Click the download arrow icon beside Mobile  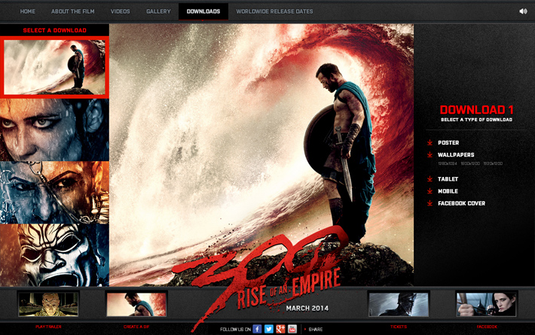[x=430, y=191]
